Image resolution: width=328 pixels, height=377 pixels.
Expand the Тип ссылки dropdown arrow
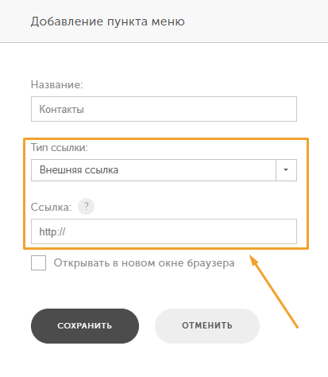click(286, 170)
